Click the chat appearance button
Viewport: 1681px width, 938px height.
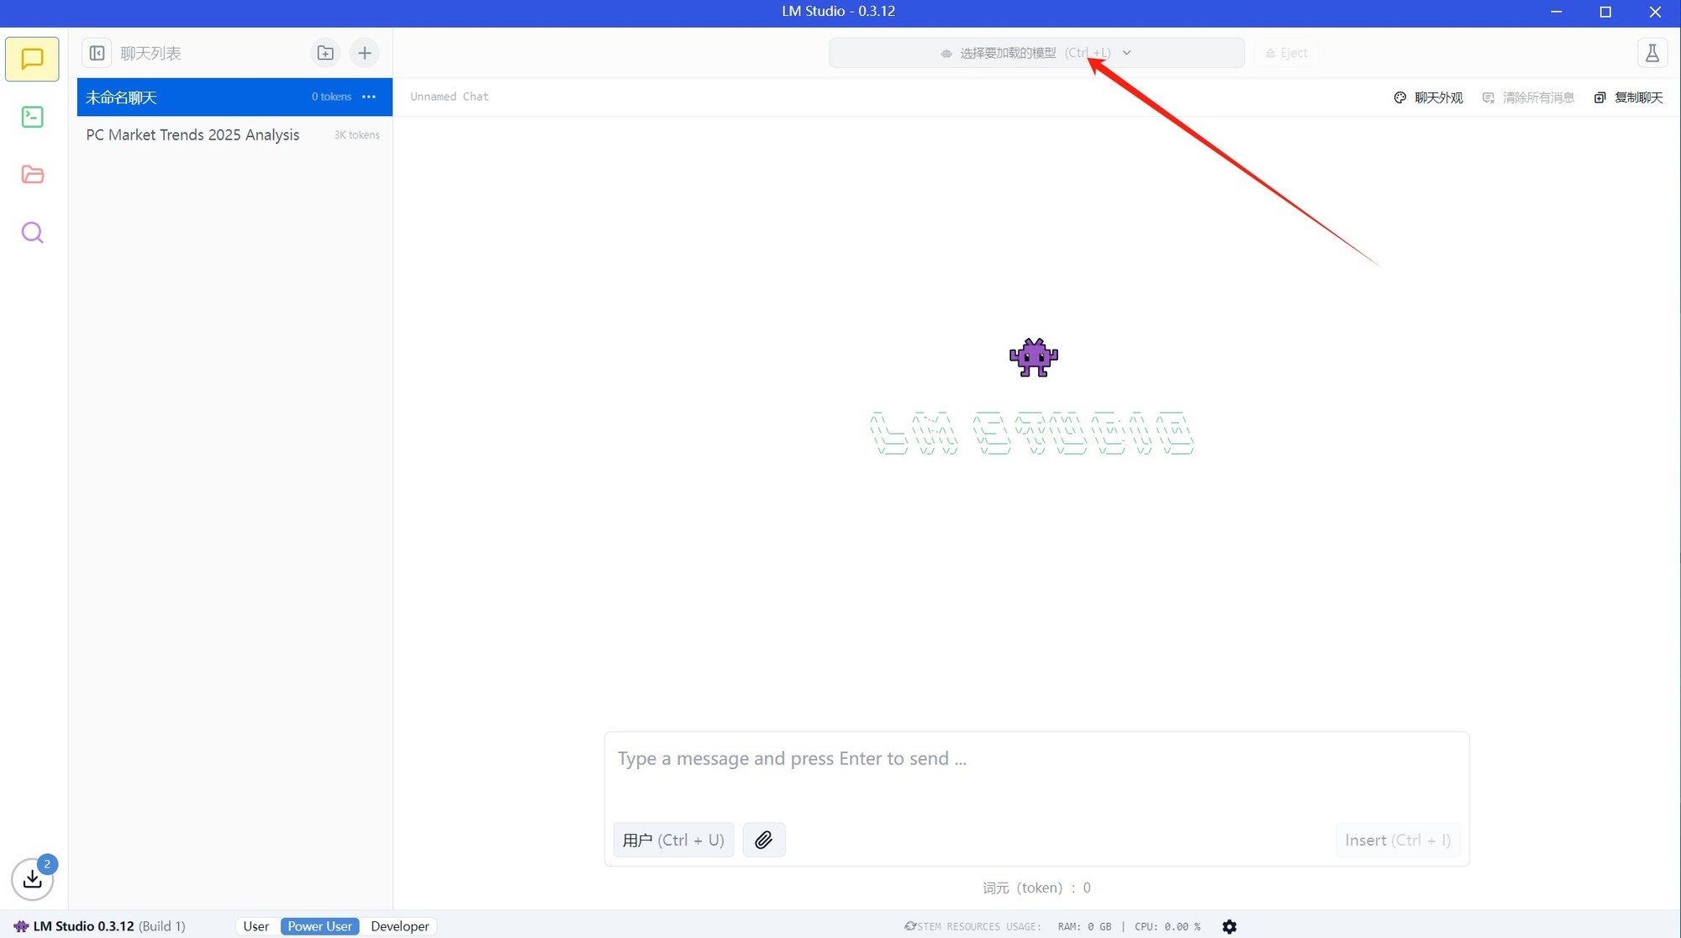1428,97
